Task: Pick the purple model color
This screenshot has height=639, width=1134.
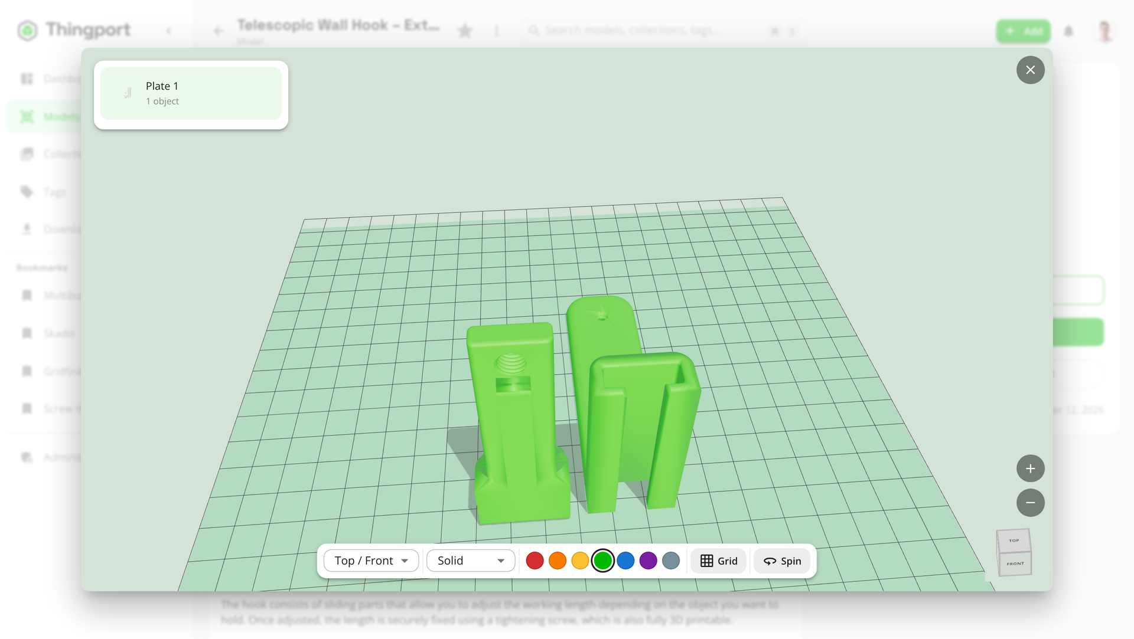Action: pyautogui.click(x=649, y=561)
